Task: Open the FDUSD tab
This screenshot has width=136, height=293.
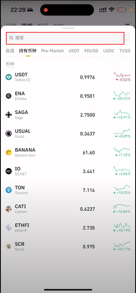Action: (91, 51)
